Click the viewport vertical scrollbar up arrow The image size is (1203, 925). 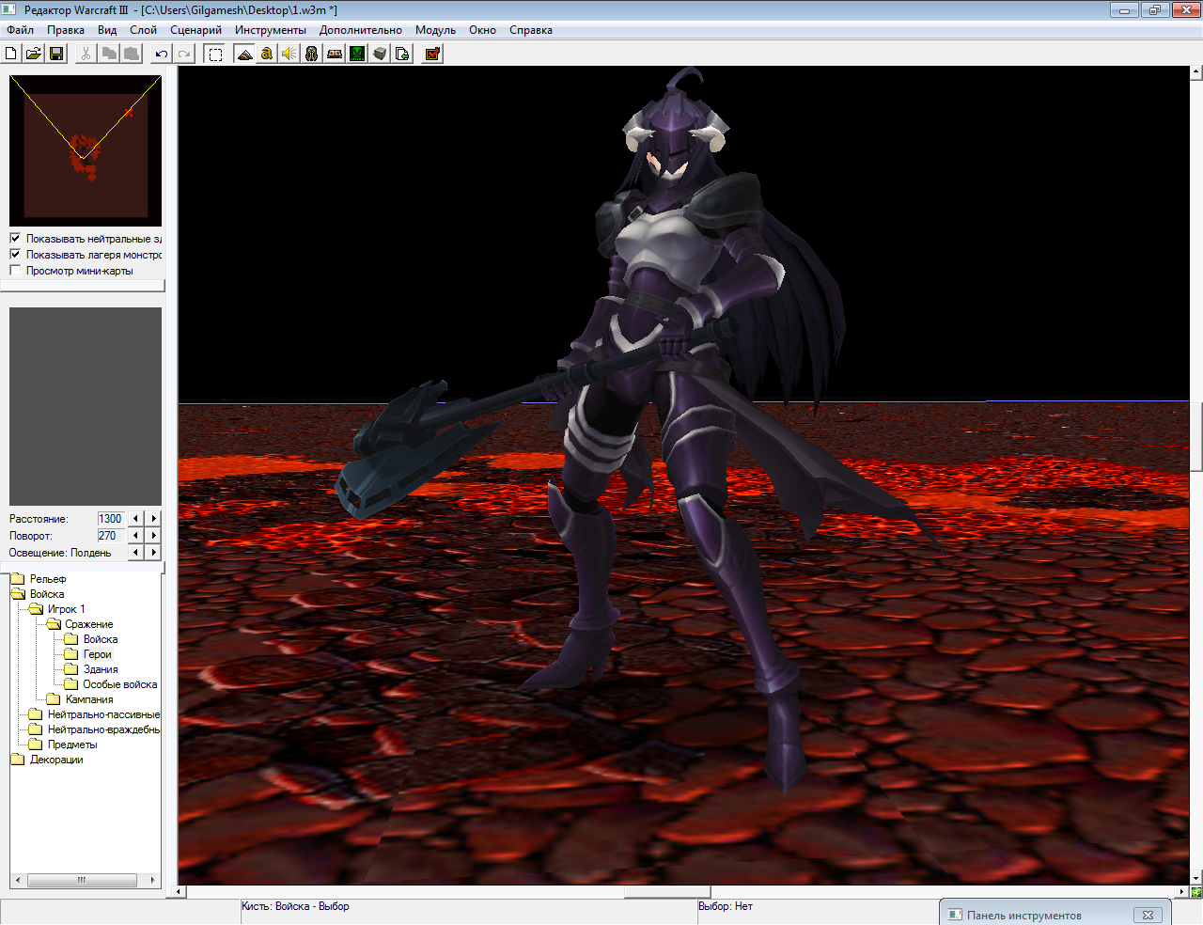(1195, 72)
